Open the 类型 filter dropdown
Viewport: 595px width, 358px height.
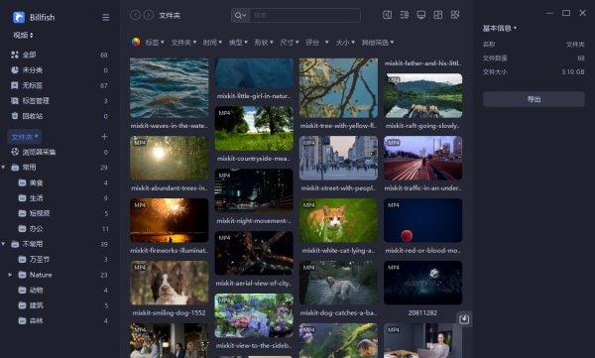pos(238,43)
